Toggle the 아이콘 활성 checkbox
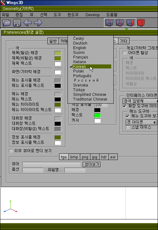The image size is (158, 230). (x=125, y=53)
